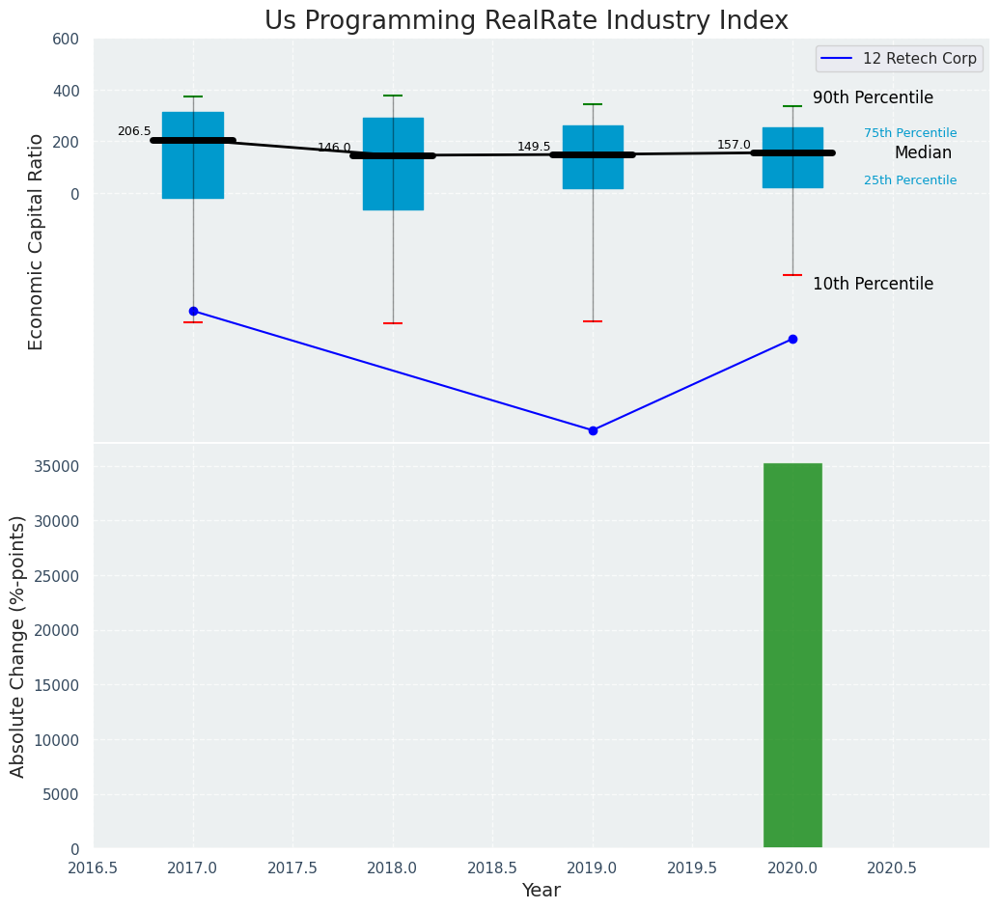Click the 206.5 median value label
This screenshot has height=909, width=1000.
134,131
